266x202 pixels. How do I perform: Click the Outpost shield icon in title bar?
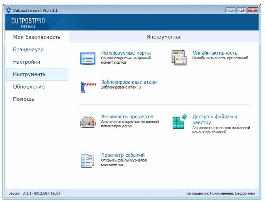pyautogui.click(x=8, y=10)
